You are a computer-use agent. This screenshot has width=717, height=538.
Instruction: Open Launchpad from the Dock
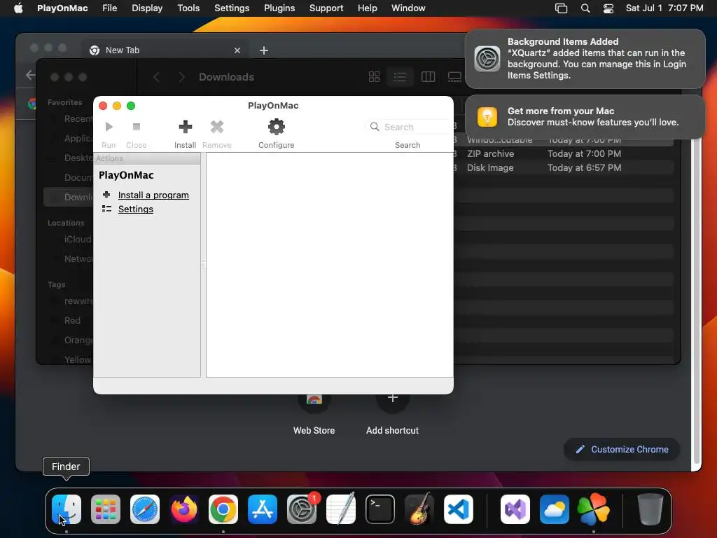point(106,509)
